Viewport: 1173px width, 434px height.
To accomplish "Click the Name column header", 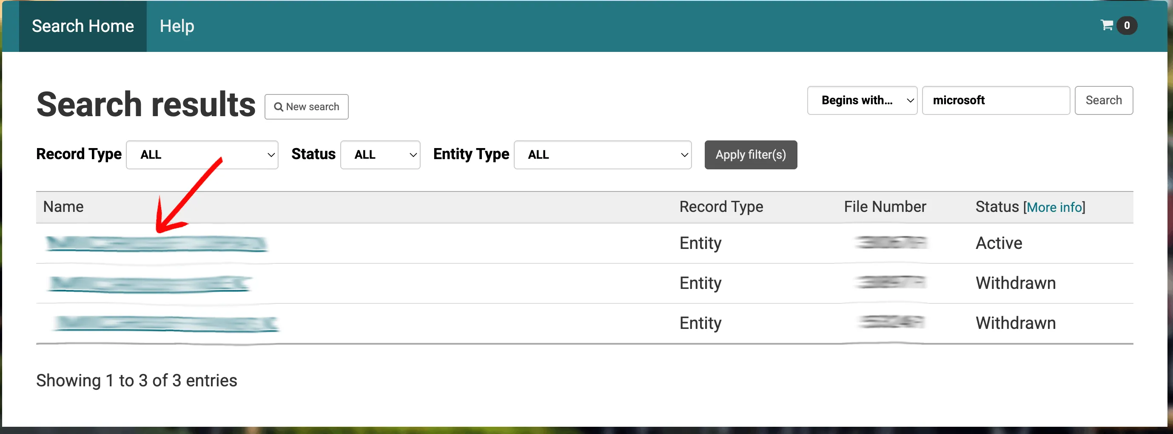I will point(63,207).
